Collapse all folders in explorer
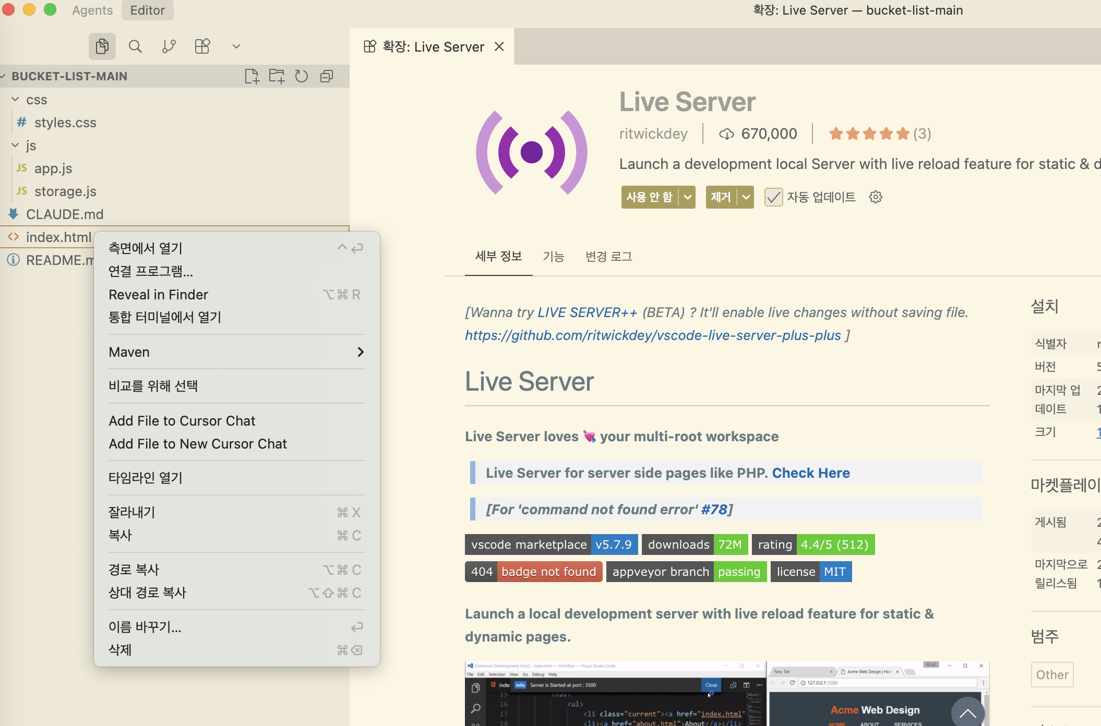This screenshot has width=1101, height=726. pyautogui.click(x=327, y=76)
